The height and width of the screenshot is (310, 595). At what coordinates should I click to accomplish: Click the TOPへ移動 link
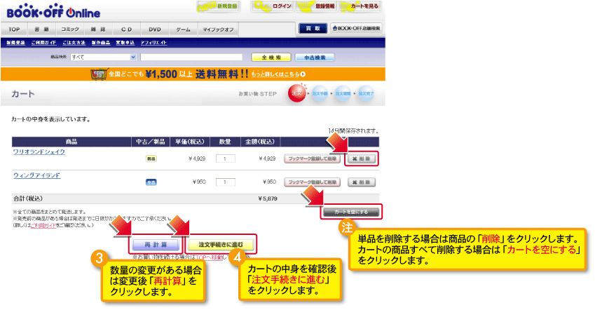point(209,257)
